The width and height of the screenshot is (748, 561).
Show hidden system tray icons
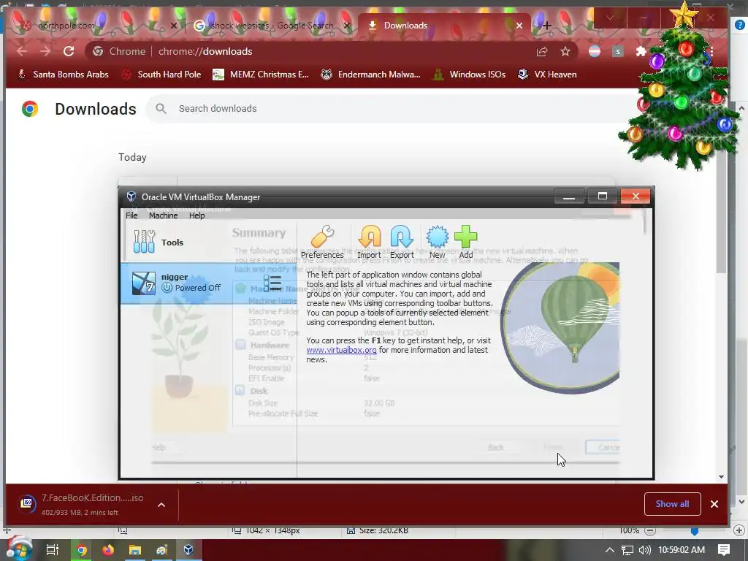click(x=610, y=550)
